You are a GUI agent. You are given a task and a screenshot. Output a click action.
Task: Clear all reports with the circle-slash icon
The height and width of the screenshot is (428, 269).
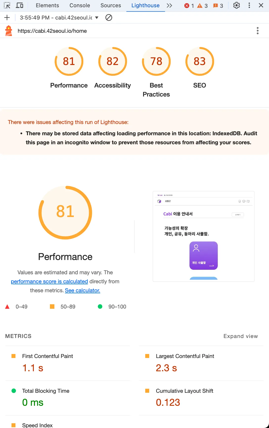click(x=109, y=17)
